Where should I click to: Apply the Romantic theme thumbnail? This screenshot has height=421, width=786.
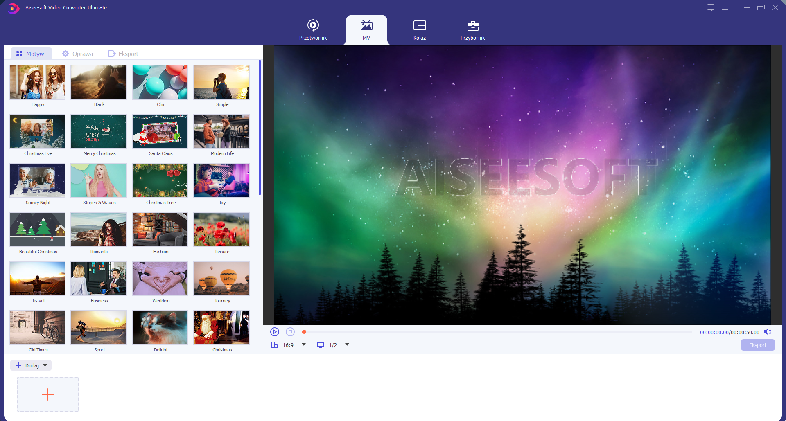[x=99, y=230]
